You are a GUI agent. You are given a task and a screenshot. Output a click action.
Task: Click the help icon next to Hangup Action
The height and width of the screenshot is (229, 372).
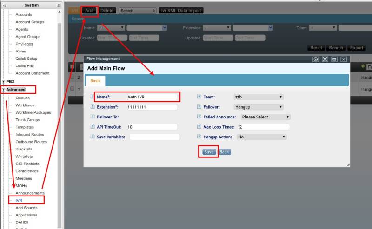[x=199, y=137]
